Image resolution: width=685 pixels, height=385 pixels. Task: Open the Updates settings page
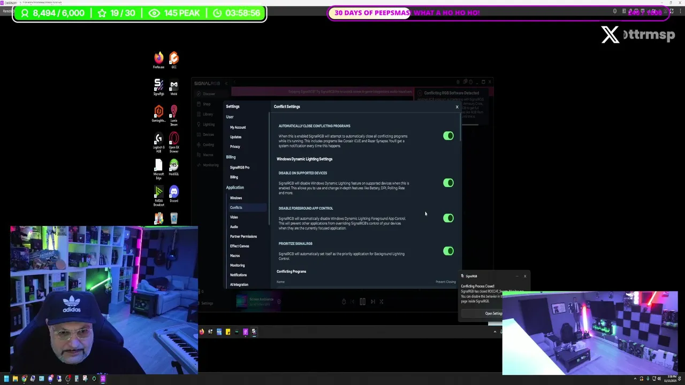[x=235, y=137]
